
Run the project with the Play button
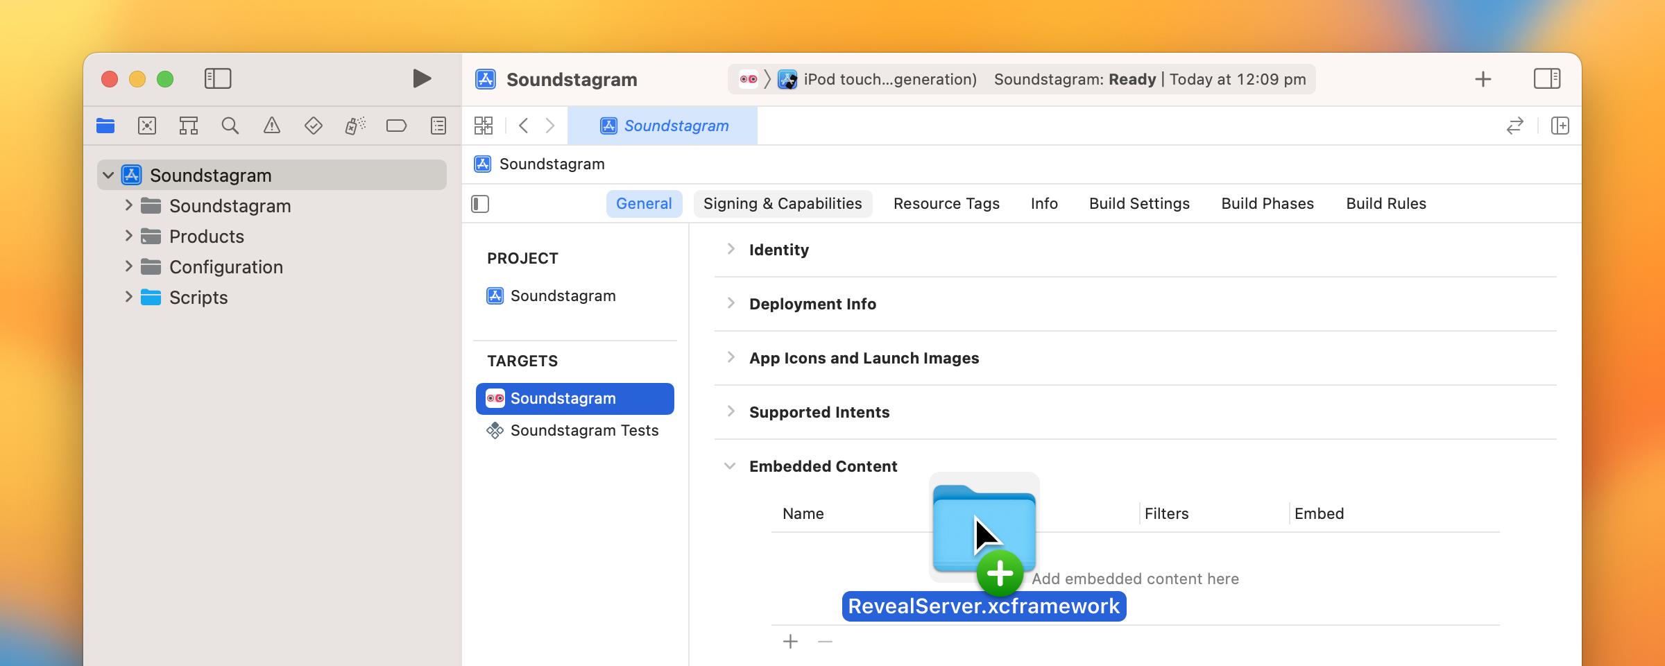(x=421, y=78)
